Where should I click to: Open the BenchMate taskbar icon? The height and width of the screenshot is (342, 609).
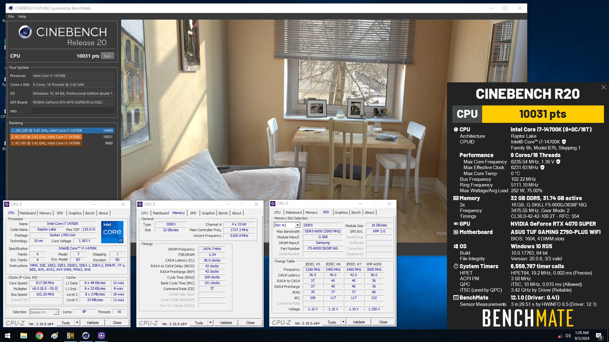(70, 336)
